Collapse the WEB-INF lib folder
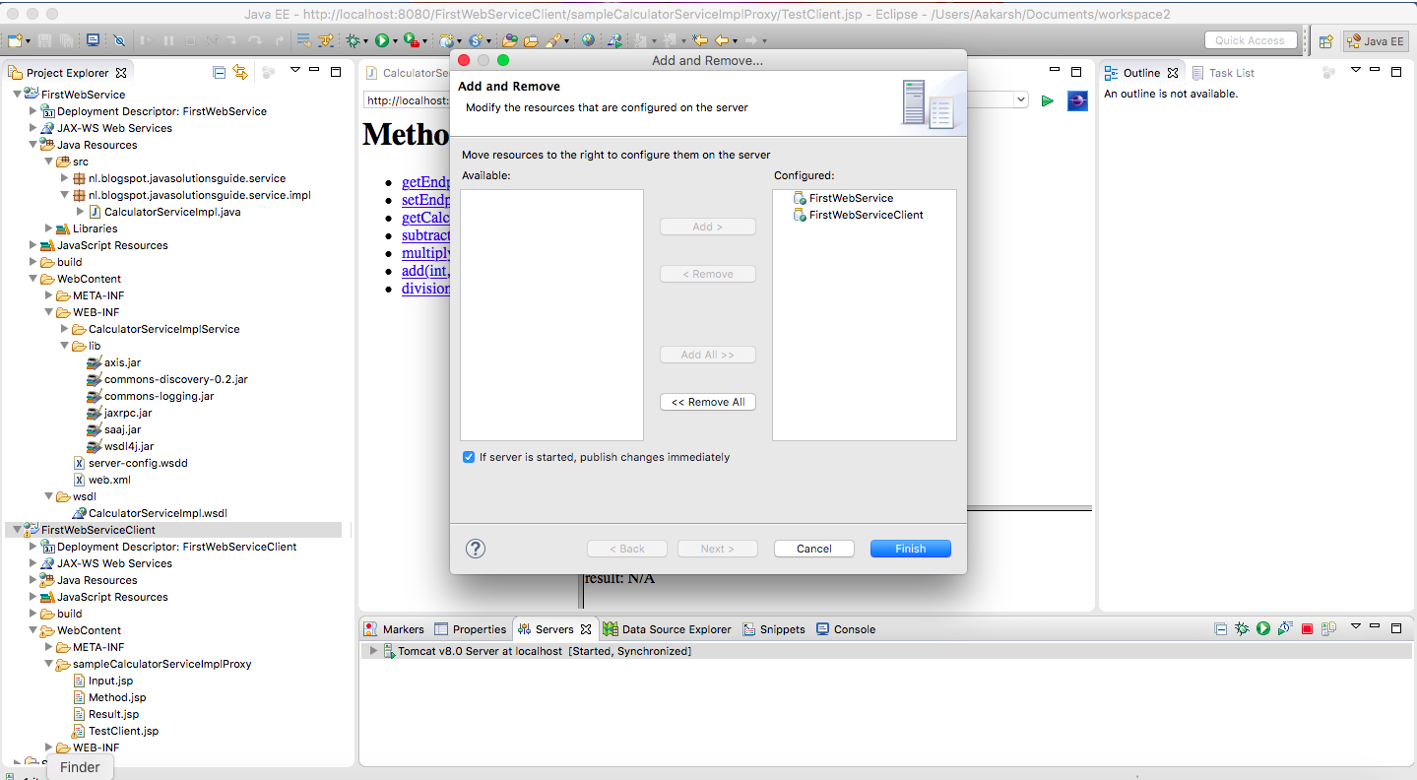The image size is (1417, 780). tap(64, 346)
